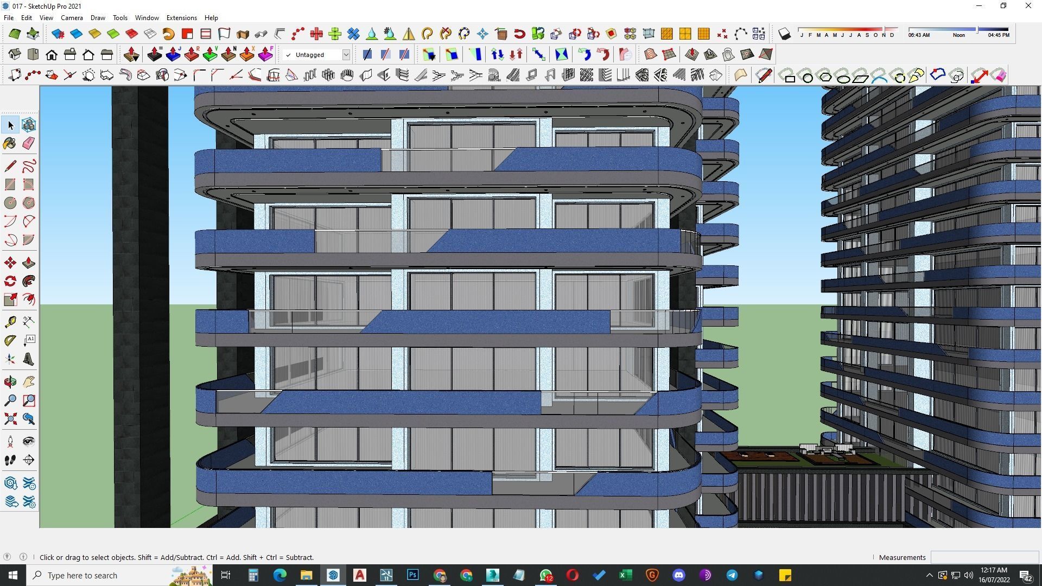This screenshot has width=1042, height=586.
Task: Open the Camera menu
Action: (x=72, y=18)
